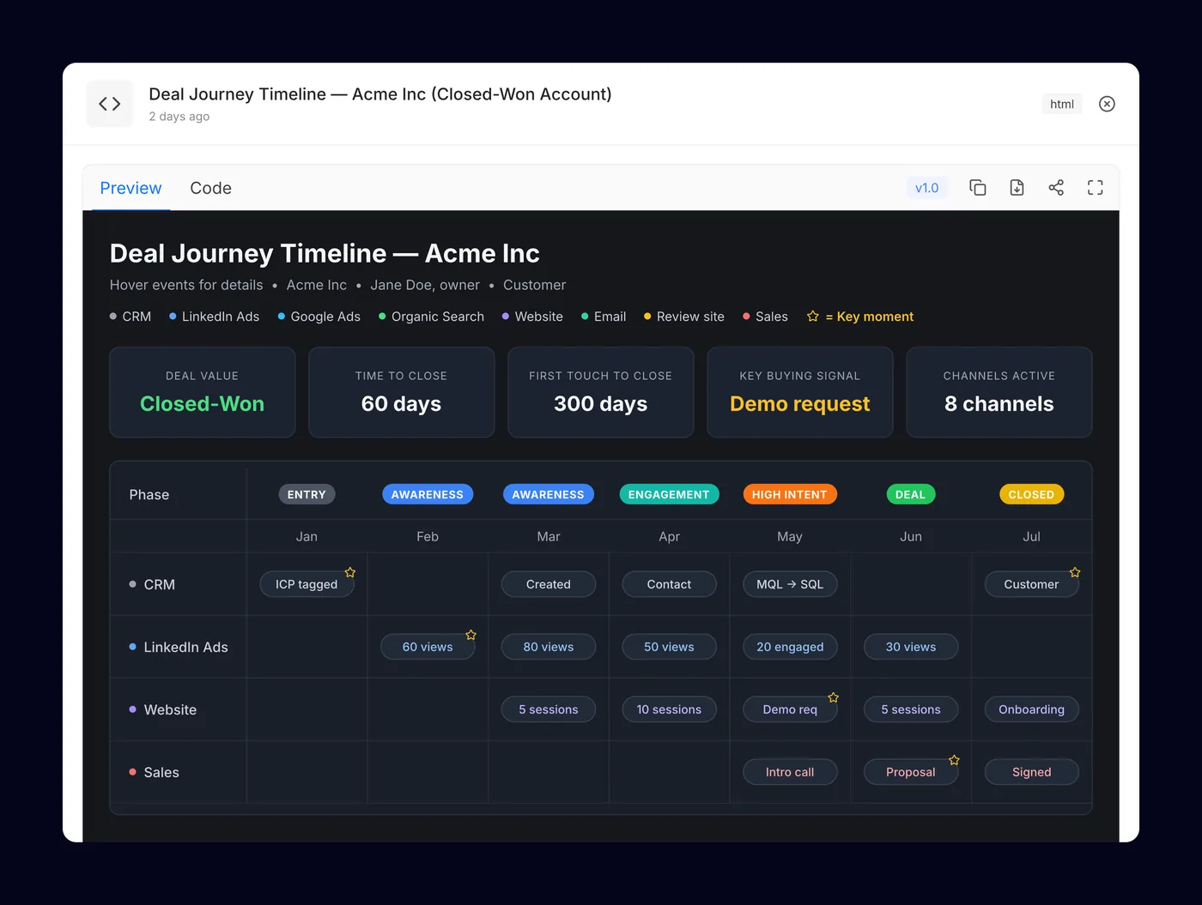Download the artifact file
The height and width of the screenshot is (905, 1202).
click(x=1017, y=188)
